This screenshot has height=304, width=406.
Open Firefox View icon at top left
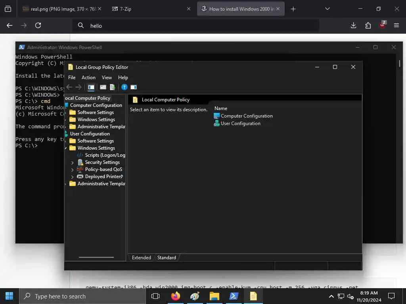(8, 9)
